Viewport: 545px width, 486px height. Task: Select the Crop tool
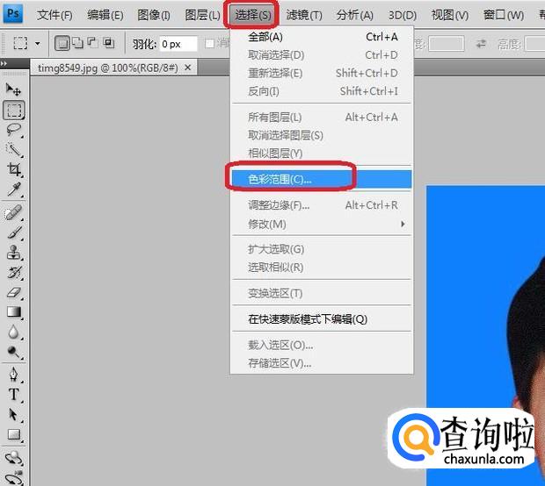(14, 169)
